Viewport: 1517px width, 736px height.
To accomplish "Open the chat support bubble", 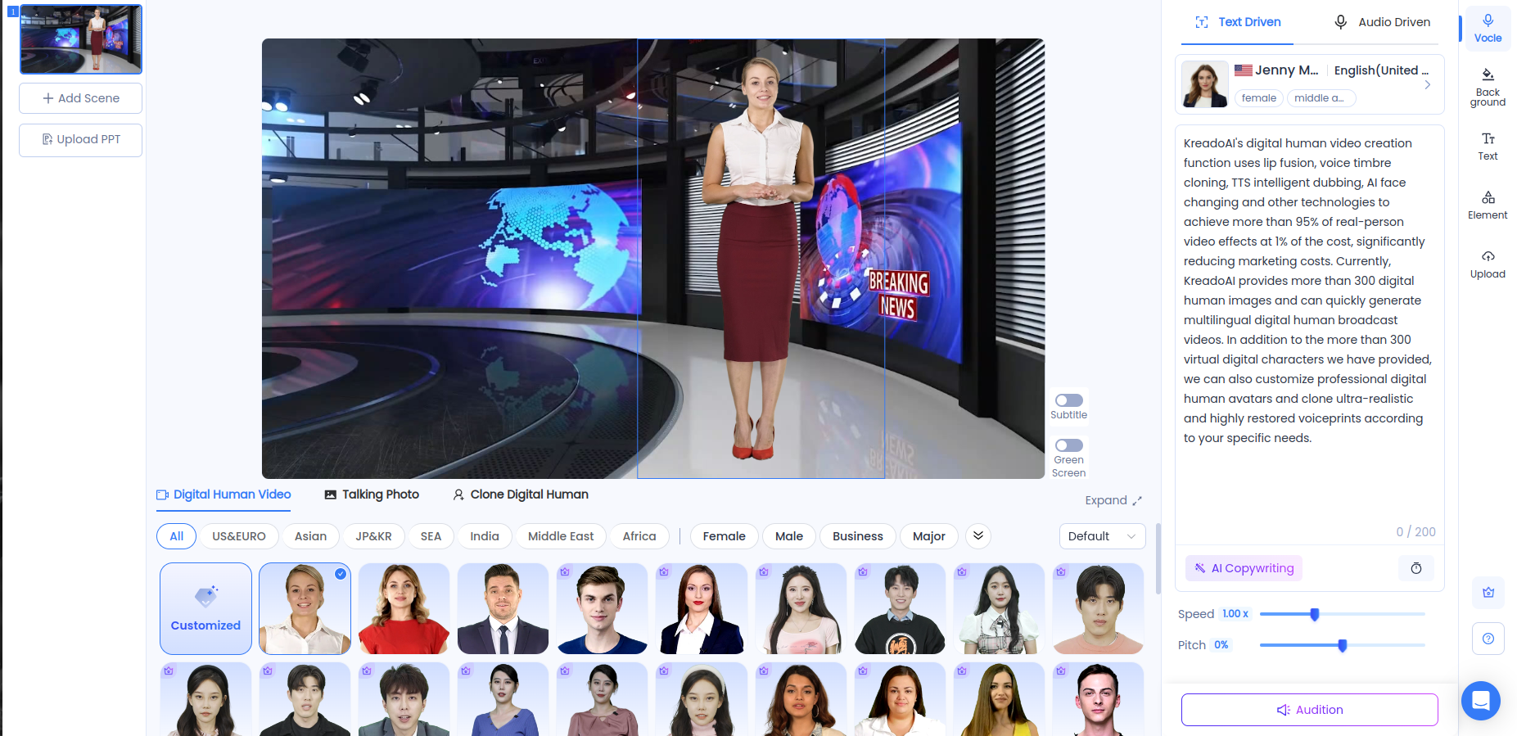I will (x=1480, y=701).
